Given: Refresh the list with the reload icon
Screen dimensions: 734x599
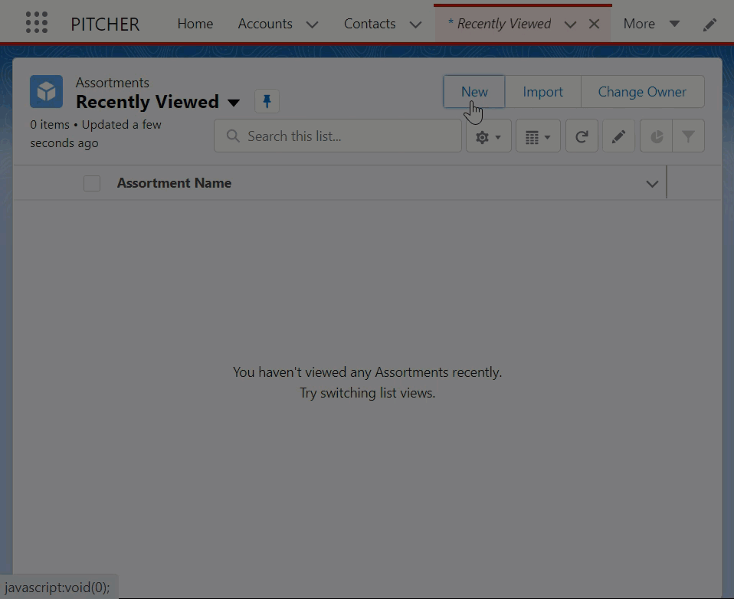Looking at the screenshot, I should coord(582,136).
